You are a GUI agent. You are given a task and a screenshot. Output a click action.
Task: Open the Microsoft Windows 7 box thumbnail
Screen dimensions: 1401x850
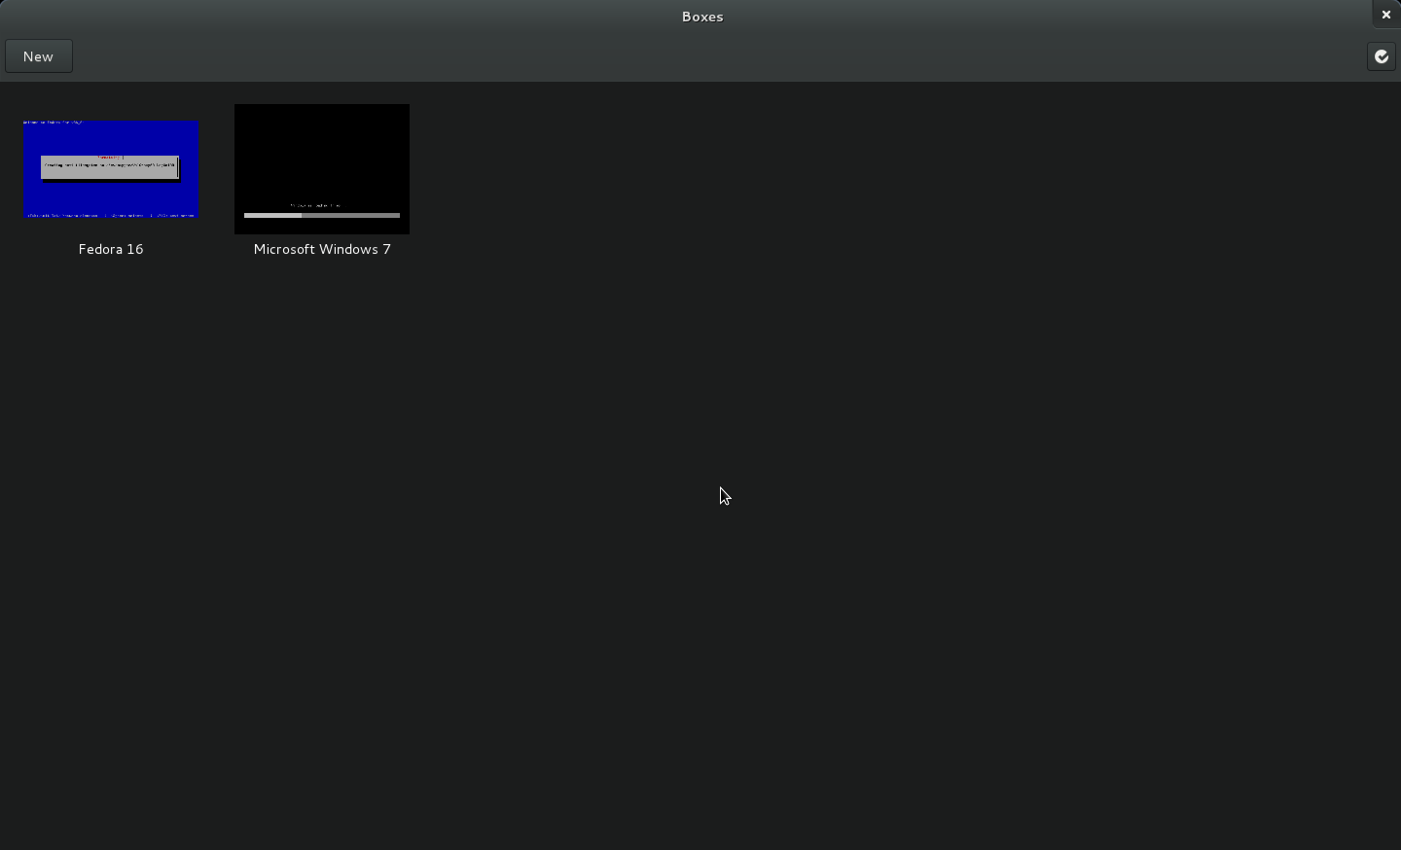click(x=322, y=169)
